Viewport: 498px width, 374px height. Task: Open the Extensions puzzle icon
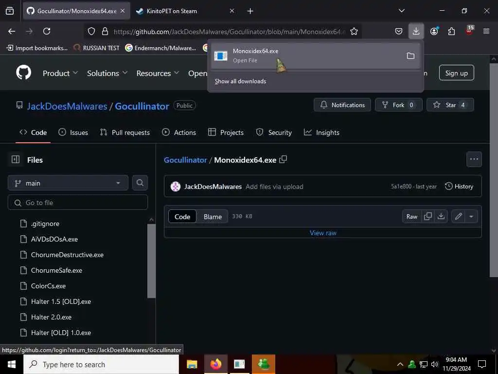pyautogui.click(x=451, y=31)
